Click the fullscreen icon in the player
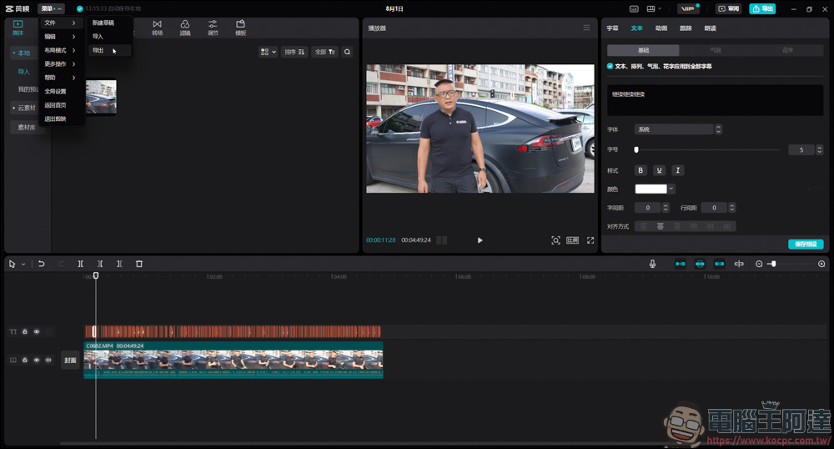 pos(590,240)
